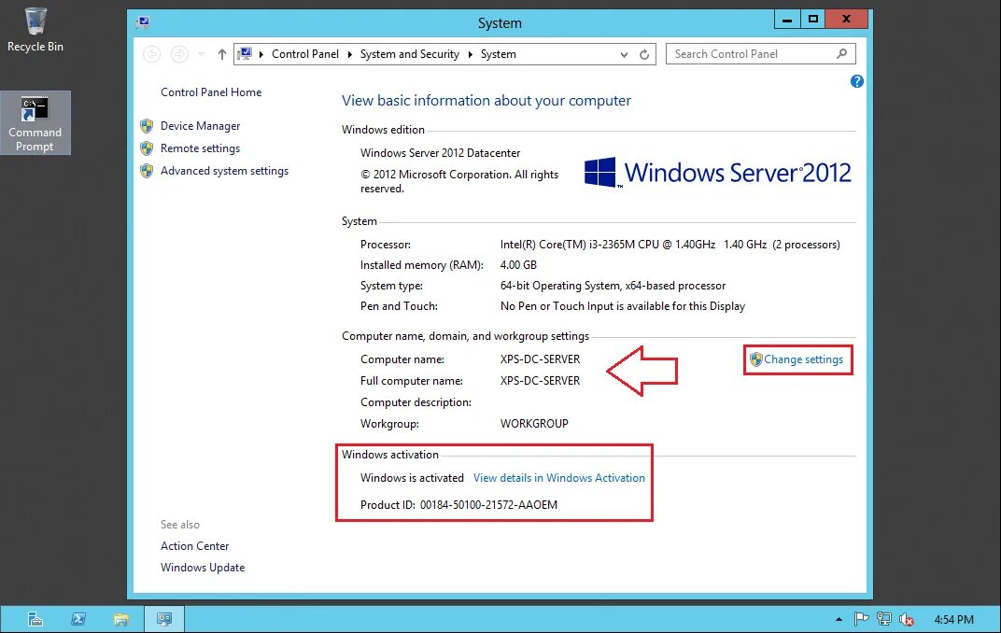The width and height of the screenshot is (1001, 633).
Task: Click System taskbar button
Action: pos(164,619)
